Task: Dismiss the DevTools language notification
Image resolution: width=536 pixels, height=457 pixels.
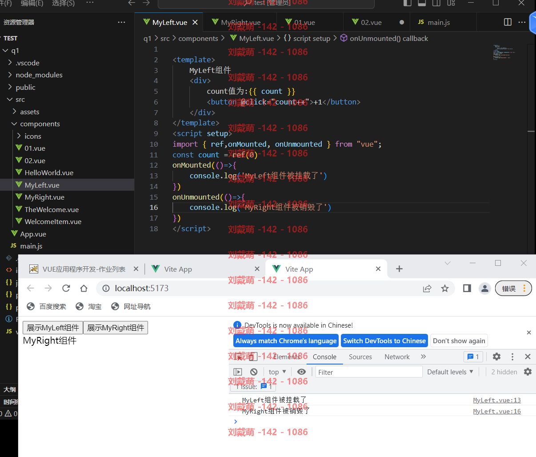Action: pos(529,333)
